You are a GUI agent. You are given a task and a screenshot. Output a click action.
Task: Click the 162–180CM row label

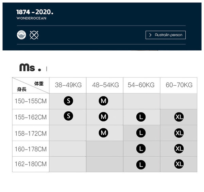point(31,164)
